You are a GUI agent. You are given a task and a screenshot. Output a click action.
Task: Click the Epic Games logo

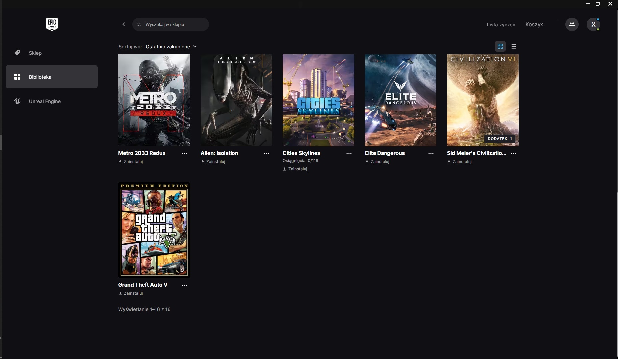click(x=52, y=24)
